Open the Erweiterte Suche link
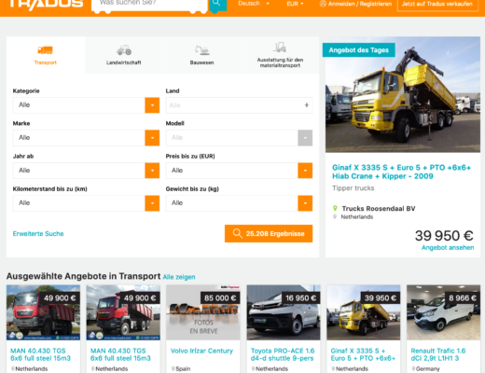Screen dimensions: 485x373 [x=38, y=234]
